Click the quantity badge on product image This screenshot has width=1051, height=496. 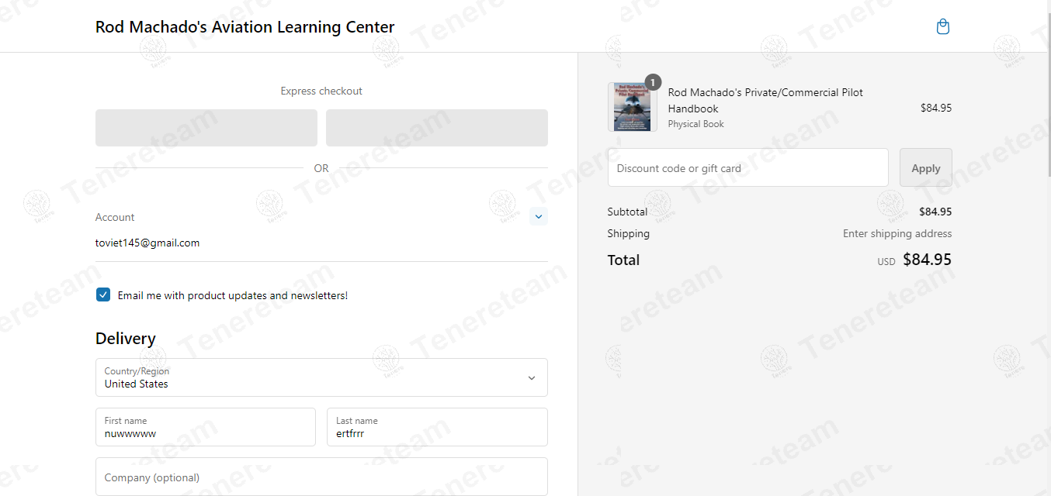pos(654,82)
